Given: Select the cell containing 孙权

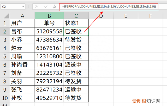Looking at the screenshot, I should [22, 98].
